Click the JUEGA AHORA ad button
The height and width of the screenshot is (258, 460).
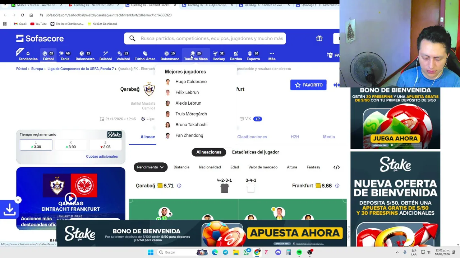pos(395,139)
